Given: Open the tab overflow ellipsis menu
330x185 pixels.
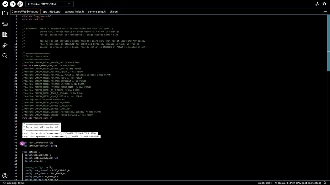Looking at the screenshot, I should (x=326, y=12).
